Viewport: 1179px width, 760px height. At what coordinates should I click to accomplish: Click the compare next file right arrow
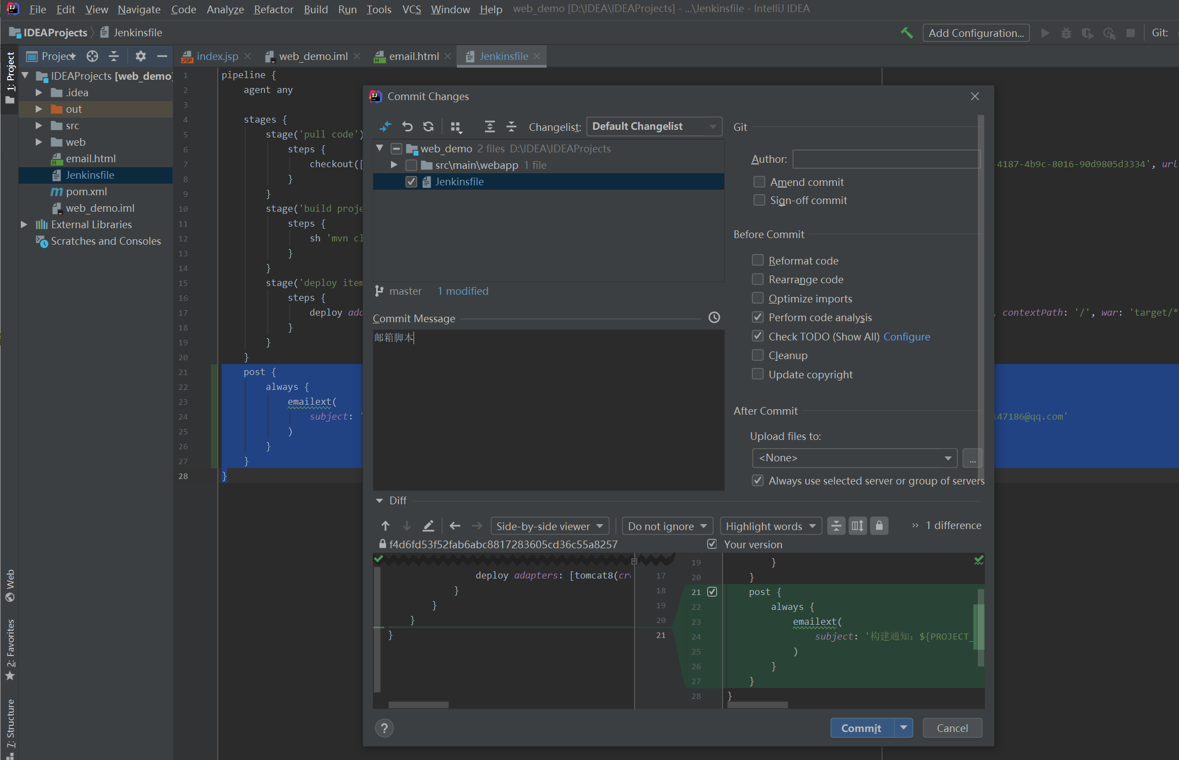[x=477, y=526]
